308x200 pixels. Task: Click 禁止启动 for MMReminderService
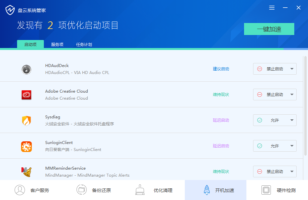click(275, 171)
